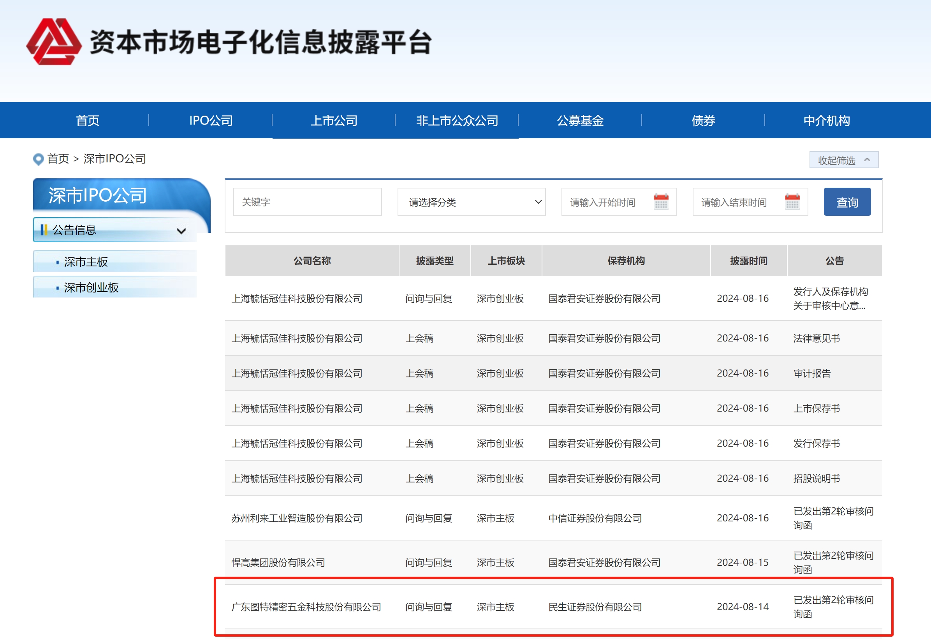The height and width of the screenshot is (639, 931).
Task: Open the start date calendar icon
Action: point(661,202)
